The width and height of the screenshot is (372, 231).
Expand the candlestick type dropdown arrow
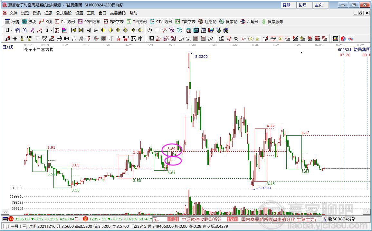(x=51, y=30)
